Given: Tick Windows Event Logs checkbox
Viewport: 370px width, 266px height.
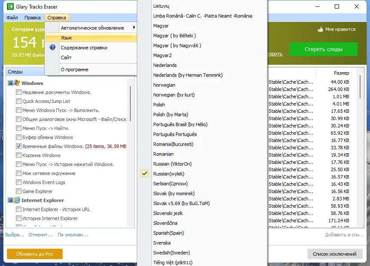Looking at the screenshot, I should [x=18, y=182].
